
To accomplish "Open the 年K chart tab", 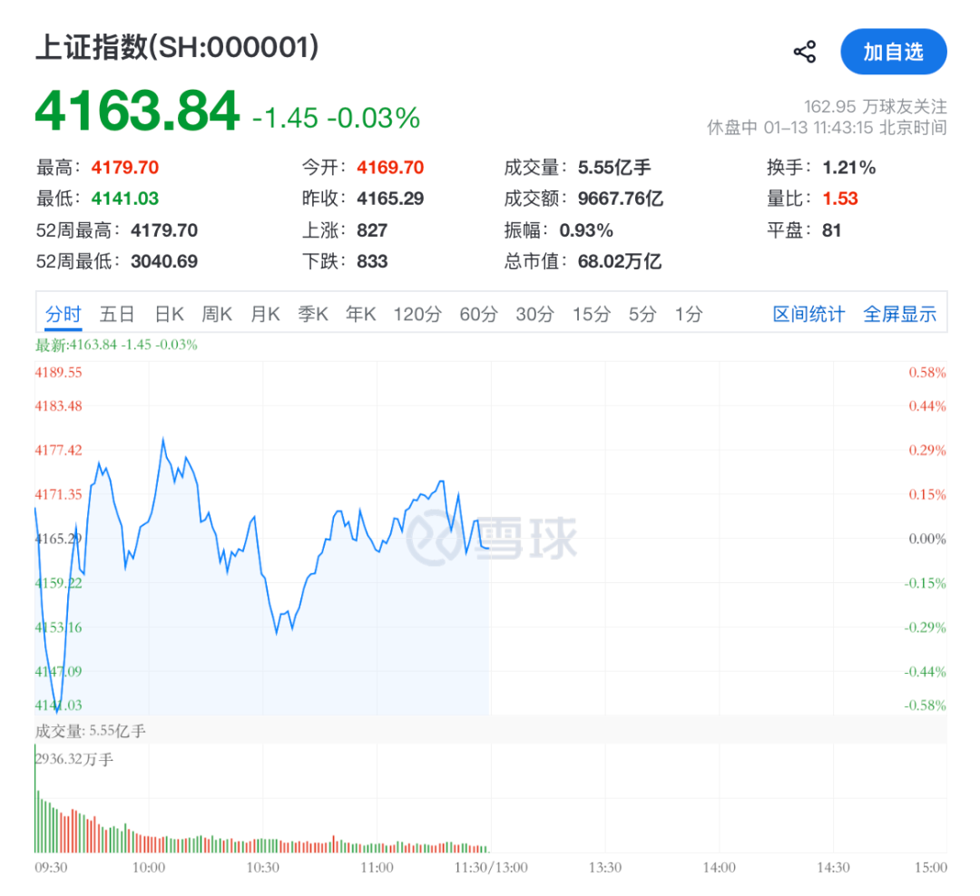I will pyautogui.click(x=360, y=315).
